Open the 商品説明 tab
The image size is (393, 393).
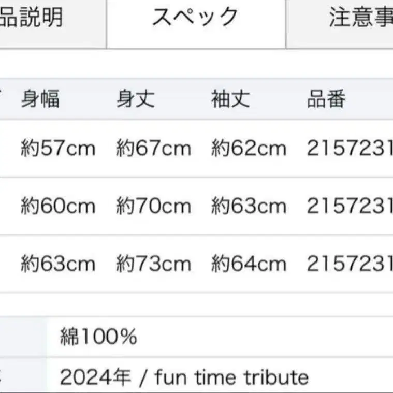coord(32,18)
